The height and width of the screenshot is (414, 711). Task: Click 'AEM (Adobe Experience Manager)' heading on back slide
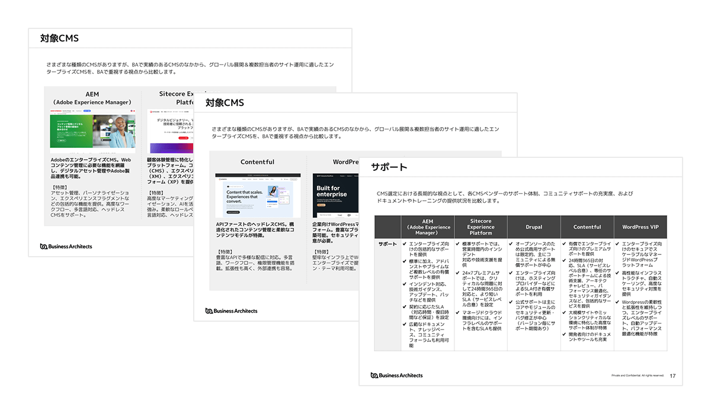click(92, 98)
